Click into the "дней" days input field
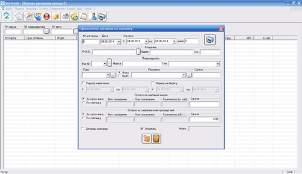Viewport: 302px width, 174px height. pyautogui.click(x=191, y=41)
